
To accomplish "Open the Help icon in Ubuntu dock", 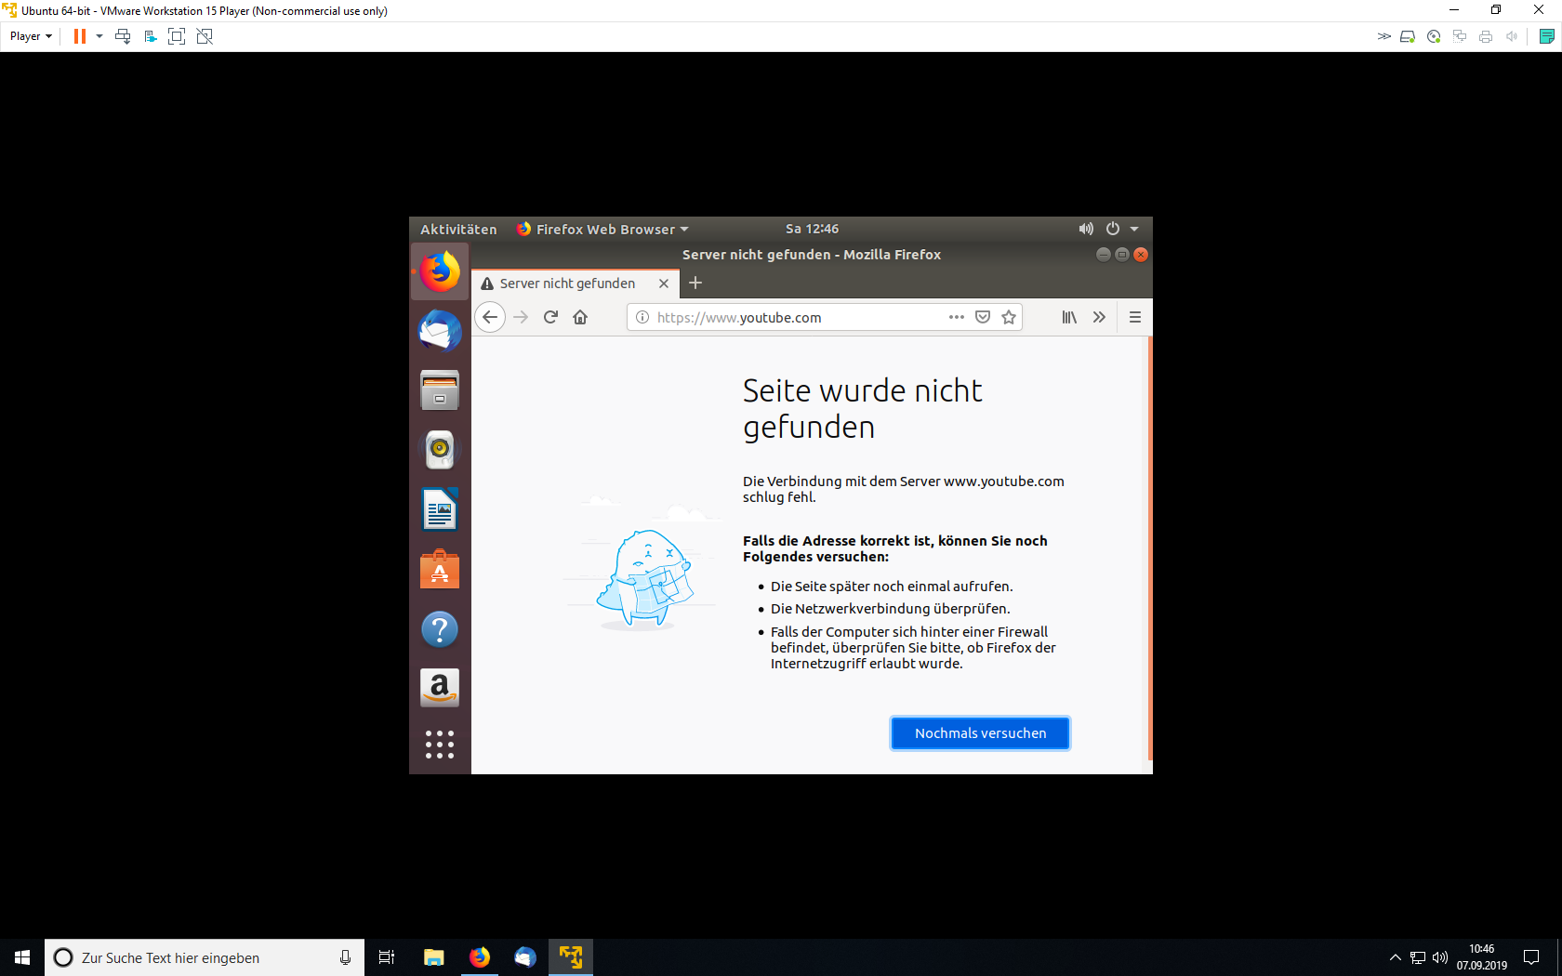I will click(x=440, y=629).
